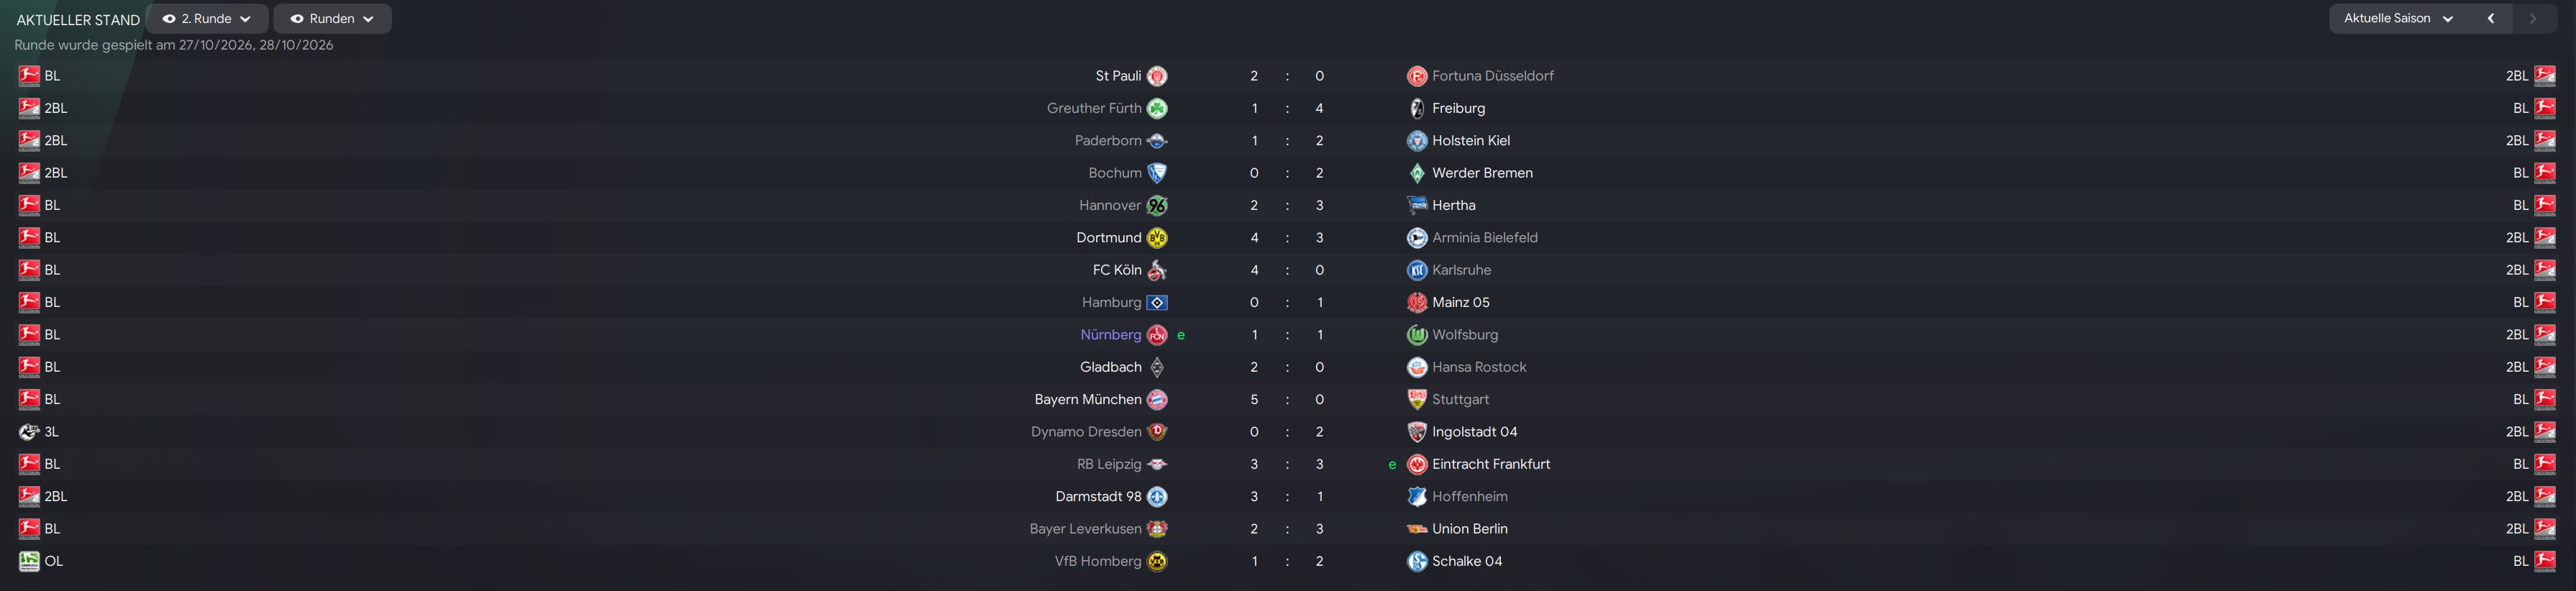Toggle the eye icon on Runden
The width and height of the screenshot is (2576, 591).
(x=297, y=19)
